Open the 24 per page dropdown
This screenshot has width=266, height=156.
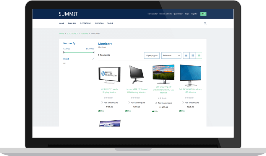(x=152, y=55)
